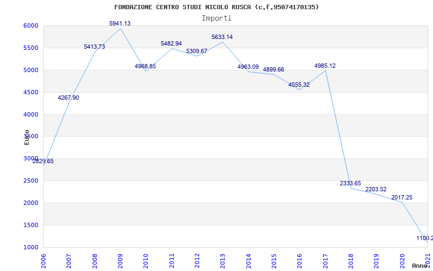Click the 2019 x-axis label
This screenshot has height=271, width=433.
[376, 261]
